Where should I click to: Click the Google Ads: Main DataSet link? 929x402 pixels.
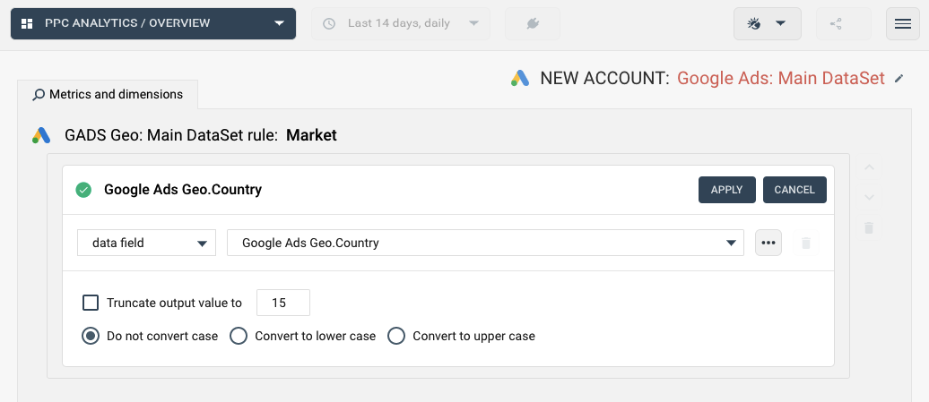point(780,78)
